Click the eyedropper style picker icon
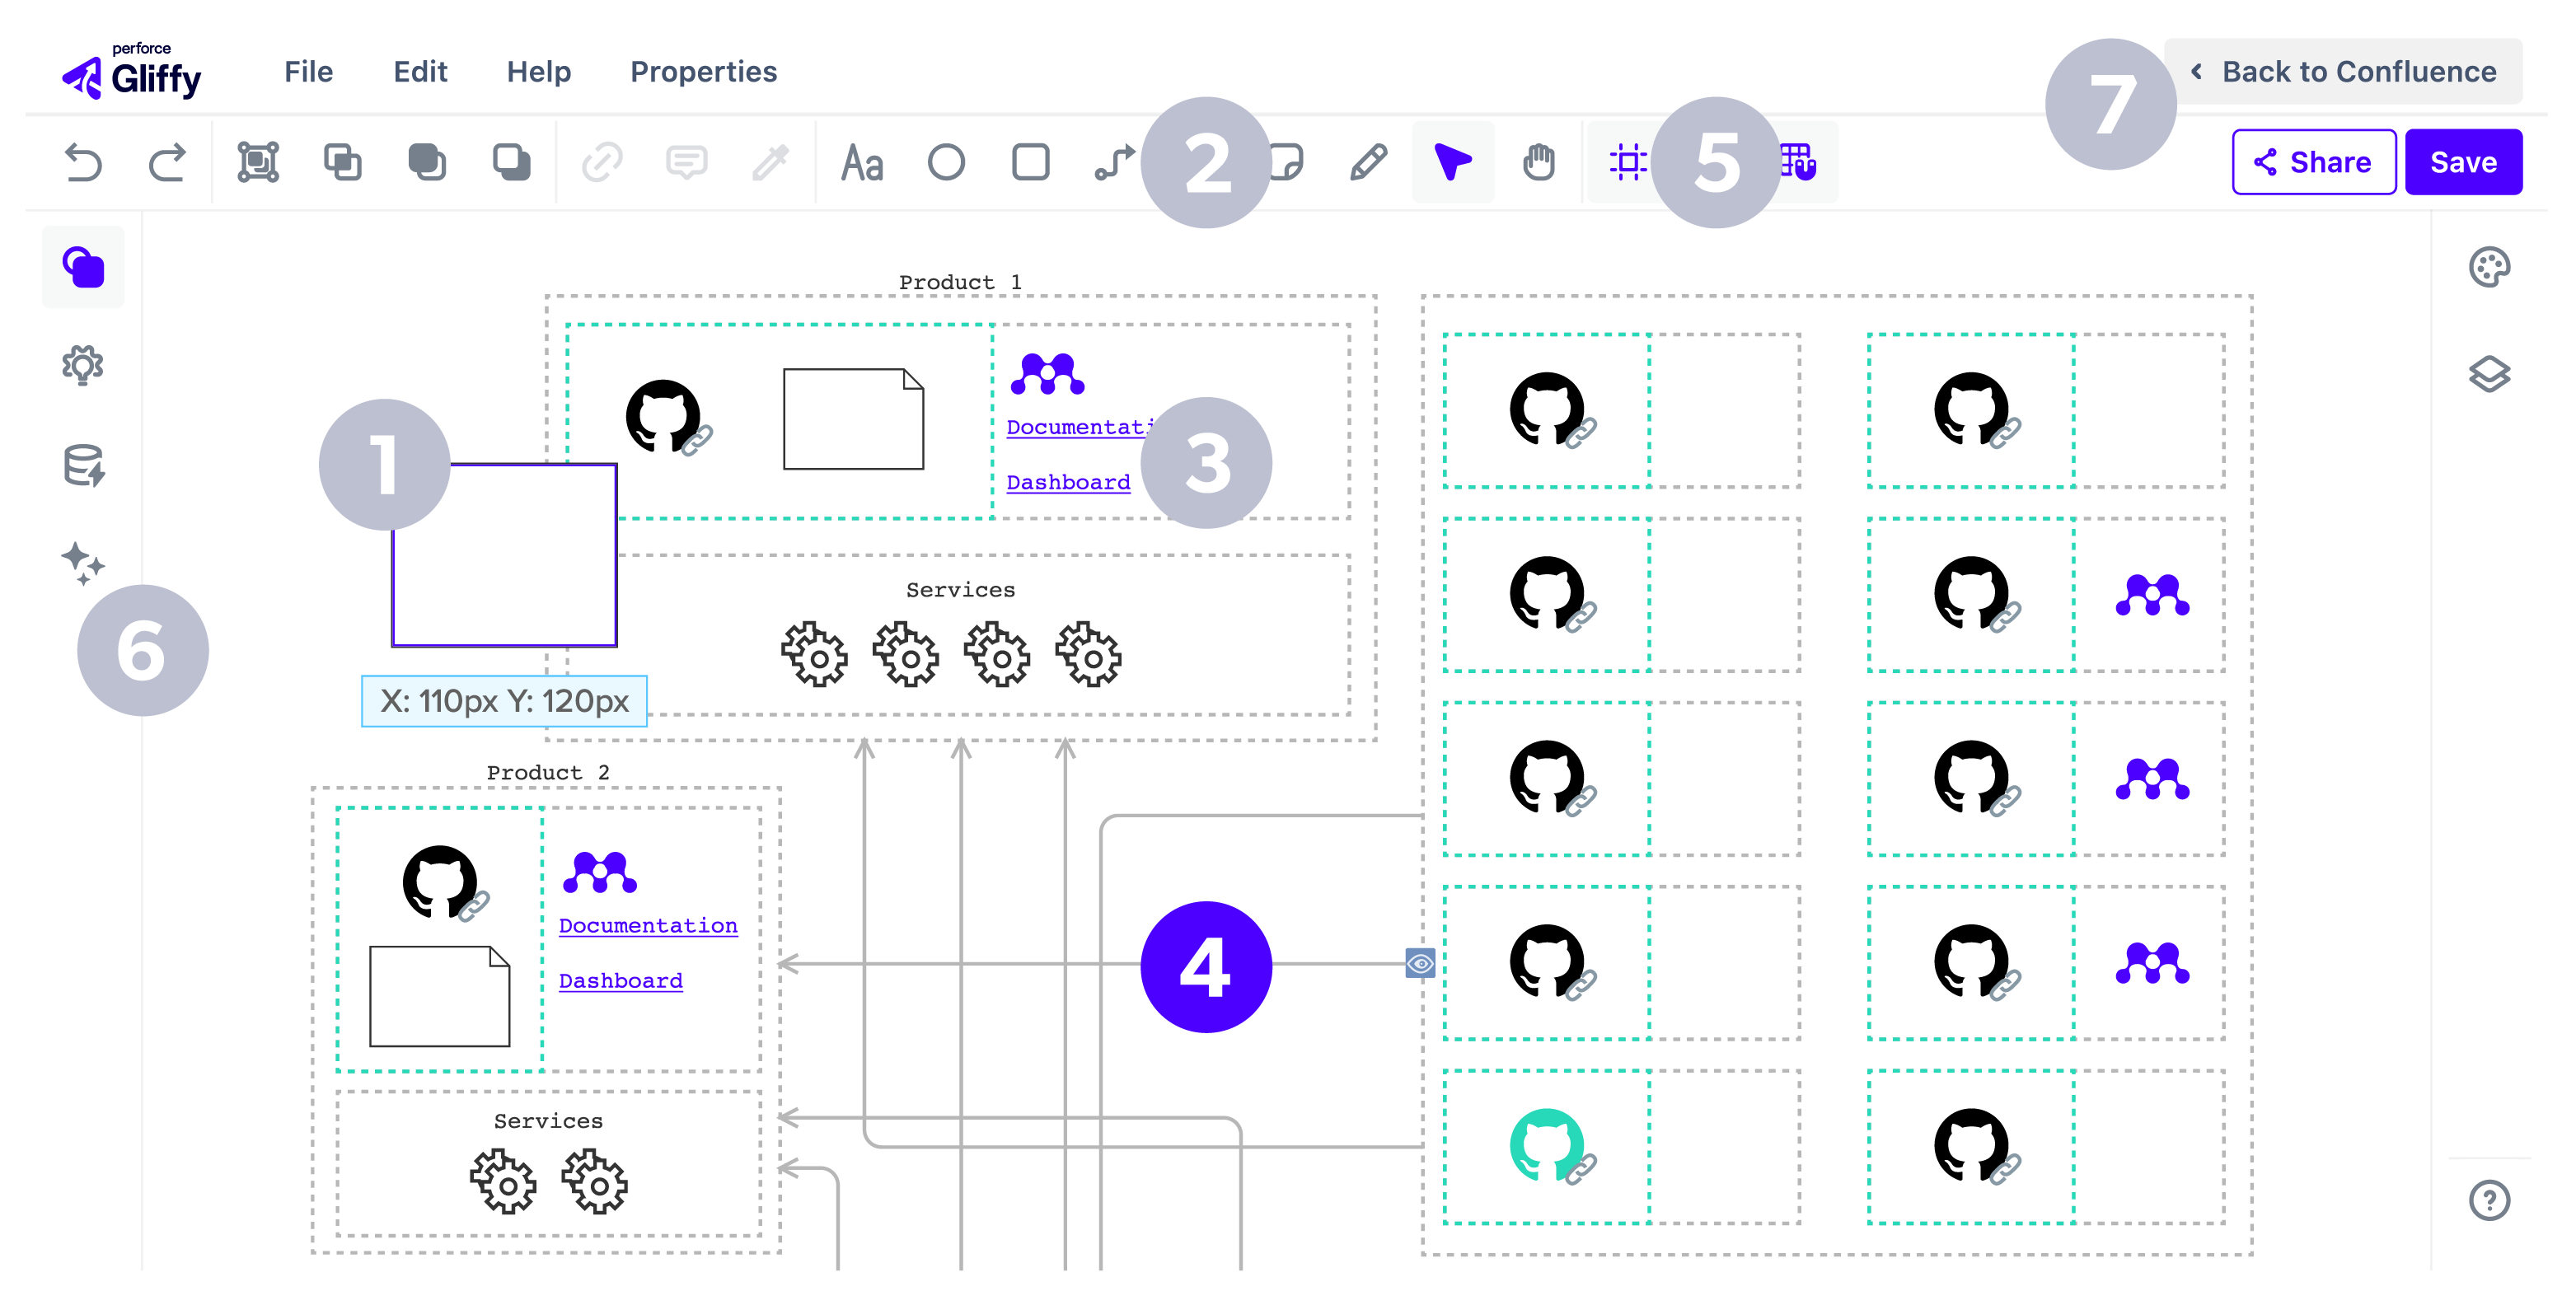The width and height of the screenshot is (2576, 1305). click(x=771, y=162)
